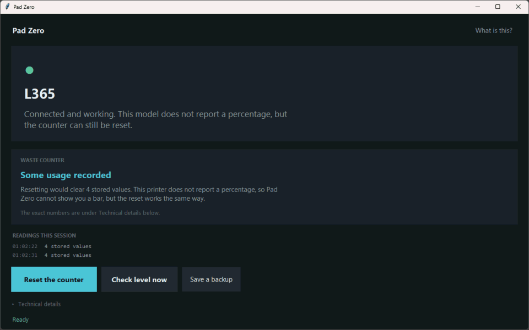529x330 pixels.
Task: Click the Technical details disclosure triangle
Action: 13,304
